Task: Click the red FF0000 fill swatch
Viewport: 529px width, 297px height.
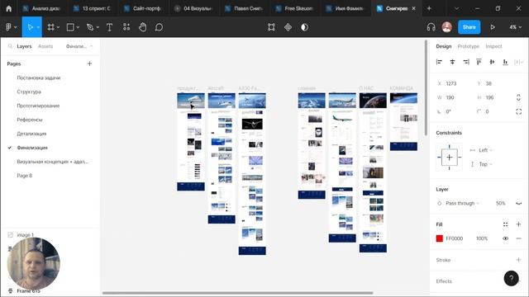Action: (x=439, y=238)
